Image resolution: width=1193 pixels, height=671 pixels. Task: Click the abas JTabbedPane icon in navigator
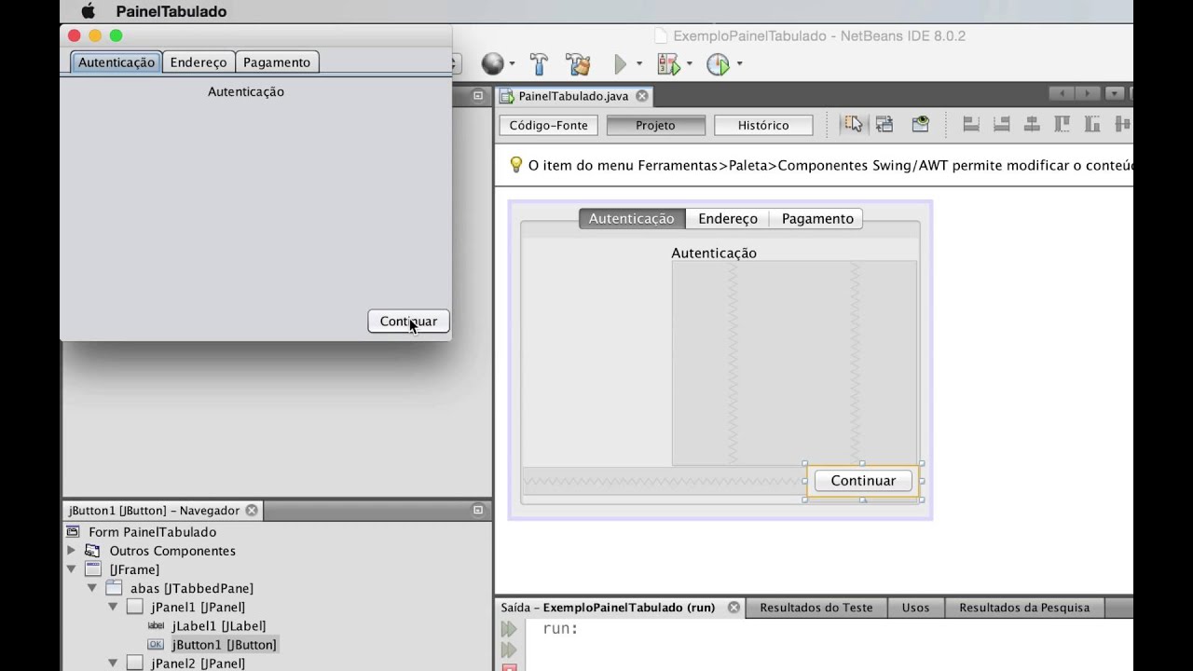[x=114, y=588]
